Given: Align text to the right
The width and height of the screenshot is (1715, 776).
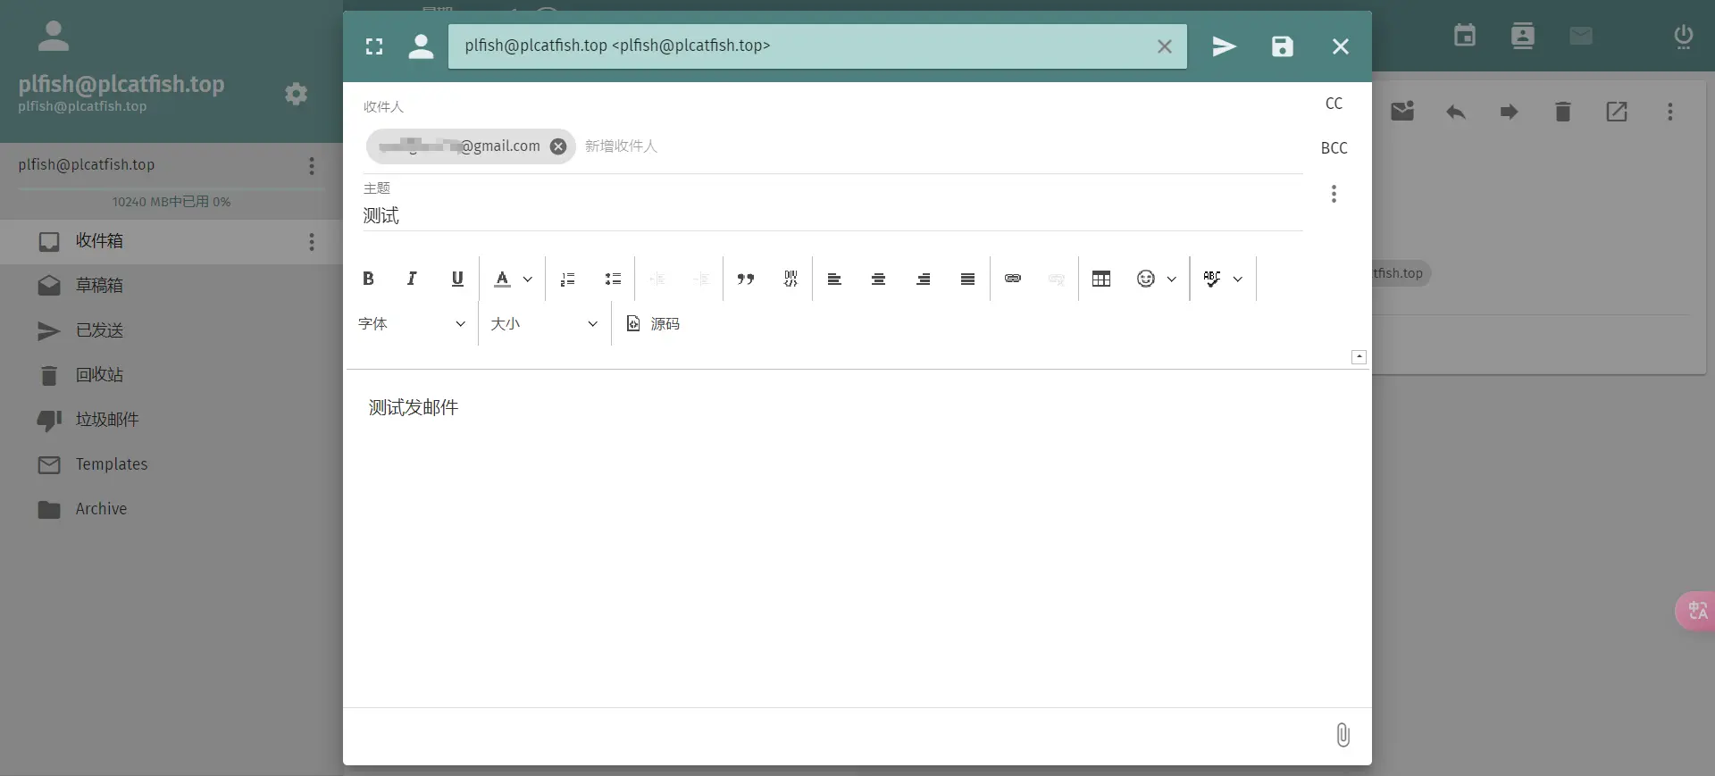Looking at the screenshot, I should [x=924, y=279].
